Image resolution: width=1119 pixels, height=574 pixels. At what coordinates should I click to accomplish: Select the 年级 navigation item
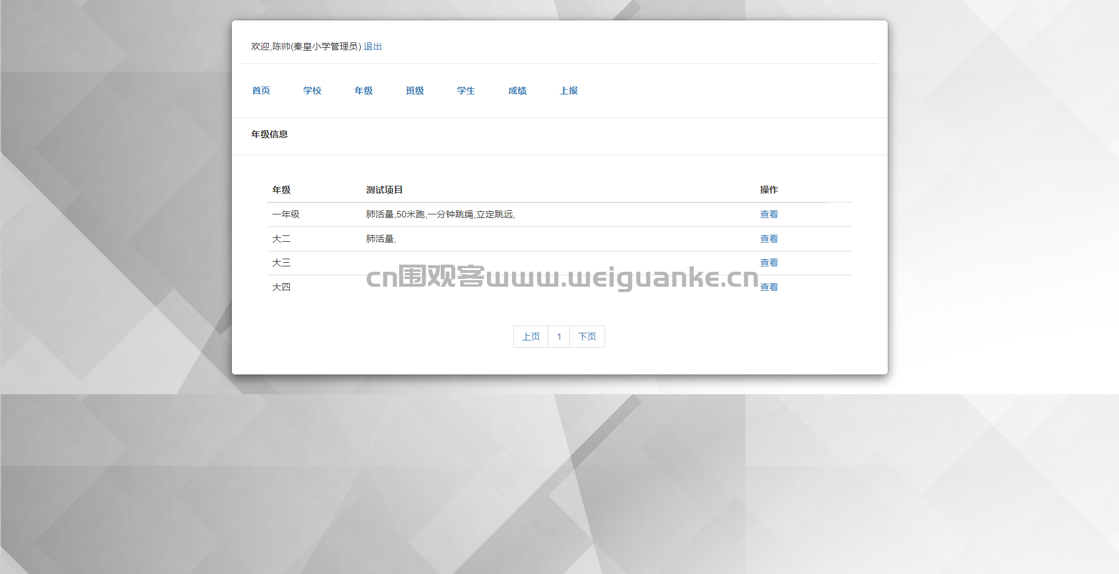tap(364, 91)
